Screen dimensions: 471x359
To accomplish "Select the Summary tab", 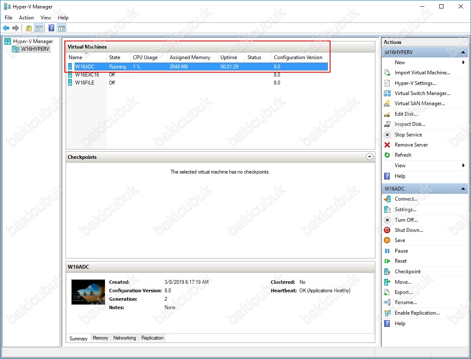I will [78, 338].
